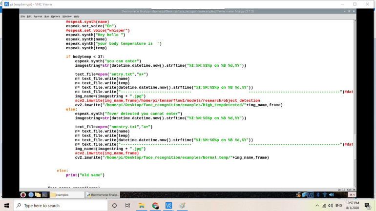Open Windows File Explorer taskbar icon
Viewport: 376px width, 211px height.
tap(142, 206)
